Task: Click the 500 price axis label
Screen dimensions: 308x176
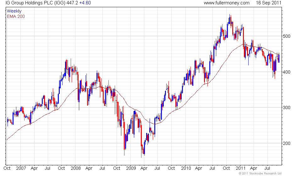Action: click(286, 36)
